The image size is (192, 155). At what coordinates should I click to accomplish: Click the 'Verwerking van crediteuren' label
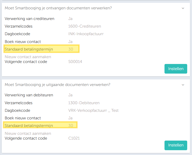tap(30, 19)
